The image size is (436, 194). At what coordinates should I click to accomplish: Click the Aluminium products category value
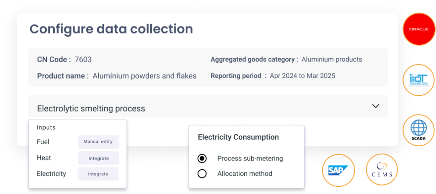tap(332, 60)
